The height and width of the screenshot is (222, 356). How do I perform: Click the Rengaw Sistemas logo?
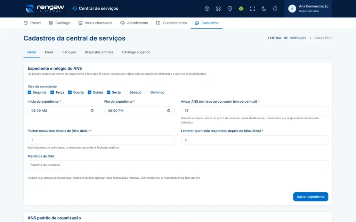click(x=45, y=9)
